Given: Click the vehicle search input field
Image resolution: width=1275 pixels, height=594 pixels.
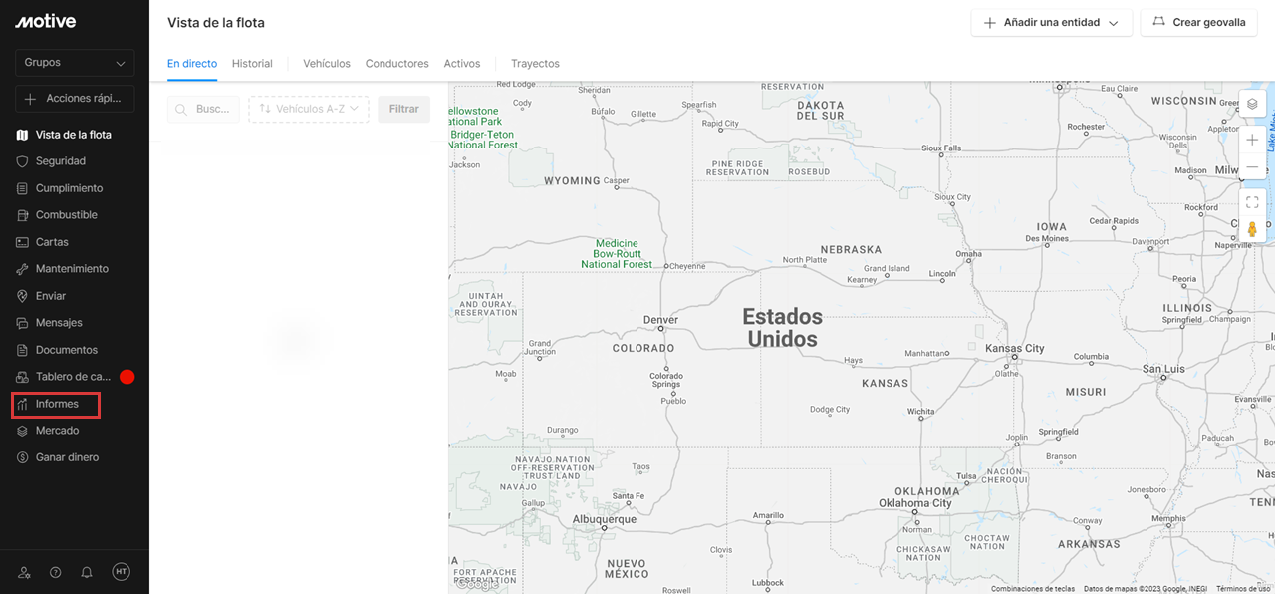Looking at the screenshot, I should [x=204, y=109].
